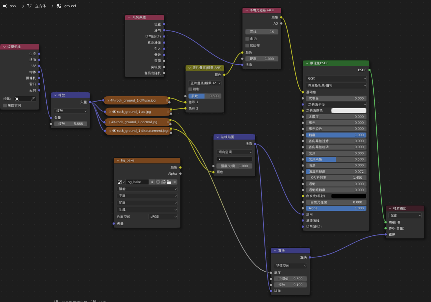Viewport: 431px width, 302px height.
Task: Expand 4K-rock_ground_1-normal.jpg node
Action: [x=109, y=122]
